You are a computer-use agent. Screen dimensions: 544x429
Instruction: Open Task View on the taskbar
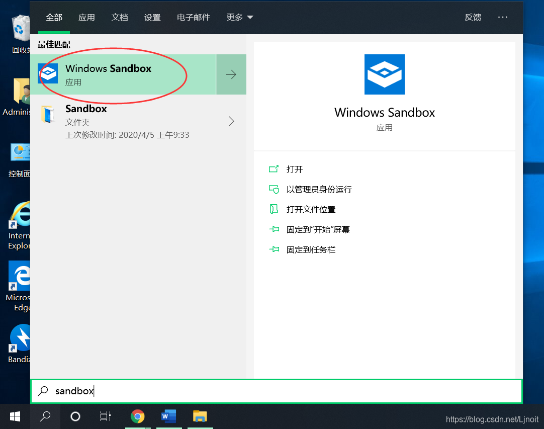(x=106, y=416)
